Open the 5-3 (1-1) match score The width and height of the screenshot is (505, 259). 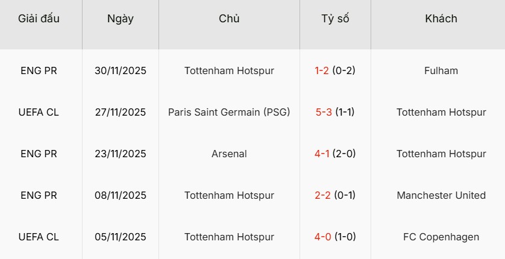(x=335, y=112)
